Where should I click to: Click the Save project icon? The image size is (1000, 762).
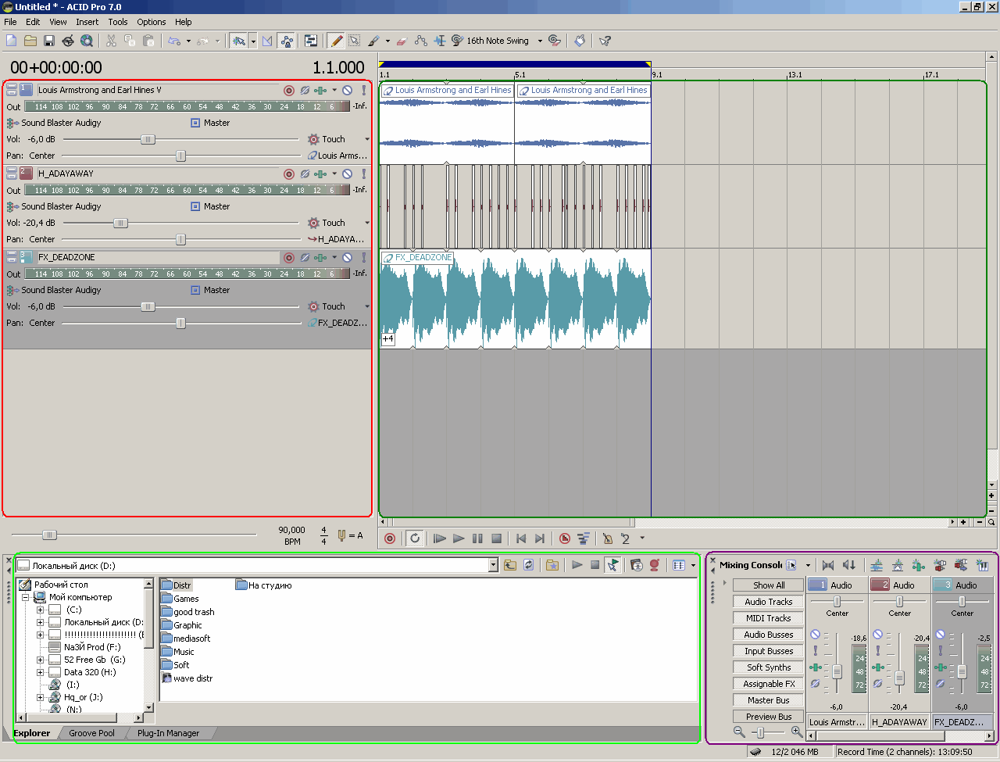pyautogui.click(x=48, y=41)
